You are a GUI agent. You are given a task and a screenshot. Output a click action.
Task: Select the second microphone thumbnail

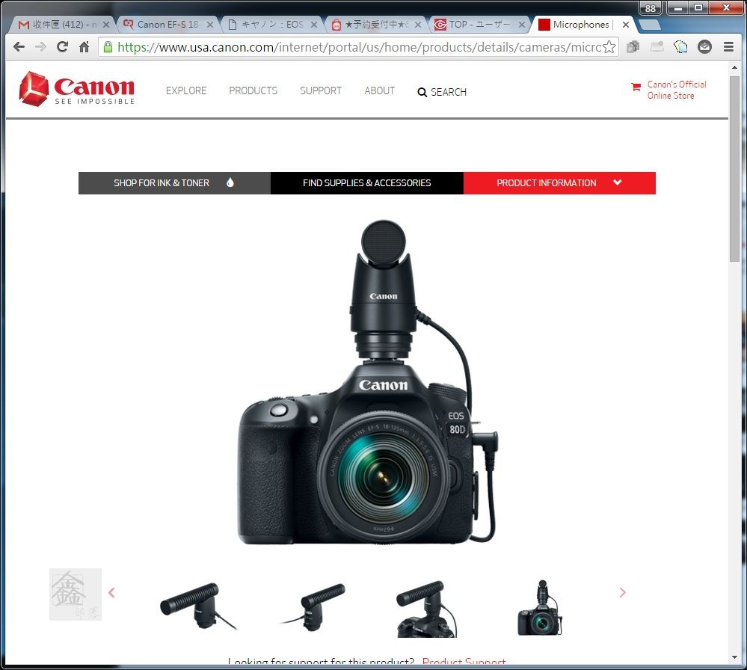coord(313,606)
